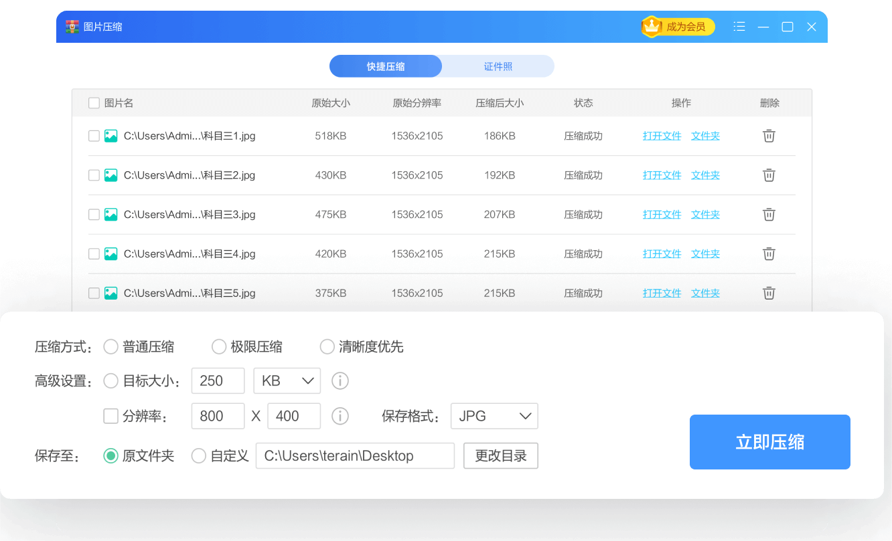Delete the 科目三2.jpg row with trash icon
Image resolution: width=892 pixels, height=541 pixels.
pos(769,175)
